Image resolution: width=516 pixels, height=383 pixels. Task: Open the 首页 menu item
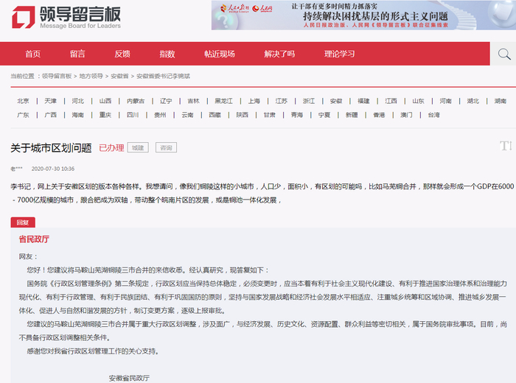click(x=33, y=54)
